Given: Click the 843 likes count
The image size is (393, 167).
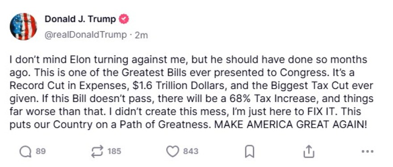Looking at the screenshot, I should [191, 151].
